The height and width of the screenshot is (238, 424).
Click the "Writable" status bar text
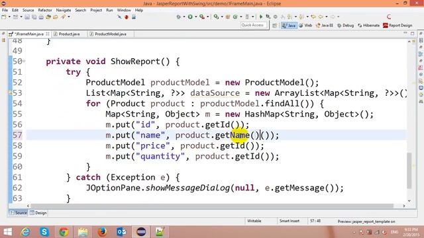(x=254, y=221)
